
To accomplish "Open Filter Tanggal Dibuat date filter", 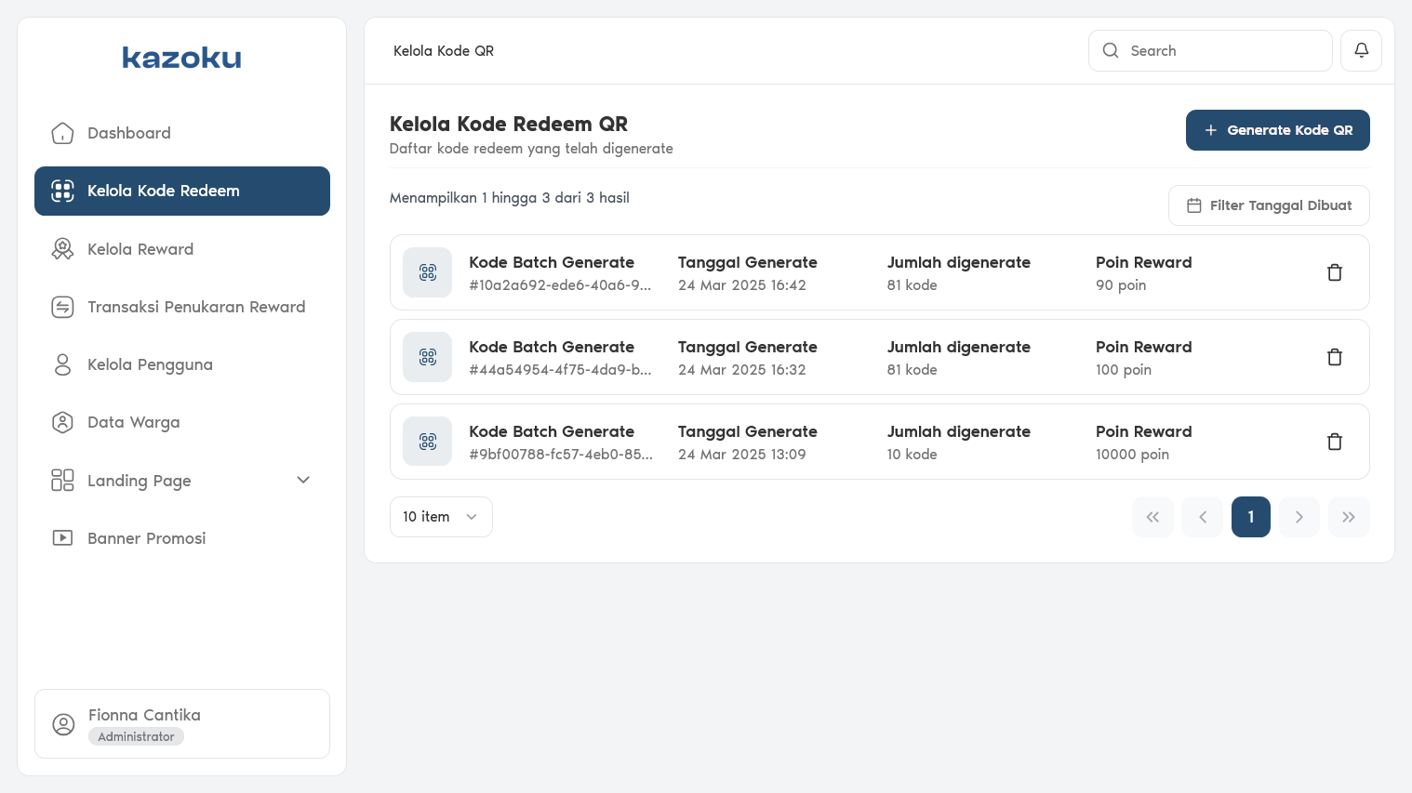I will 1269,205.
